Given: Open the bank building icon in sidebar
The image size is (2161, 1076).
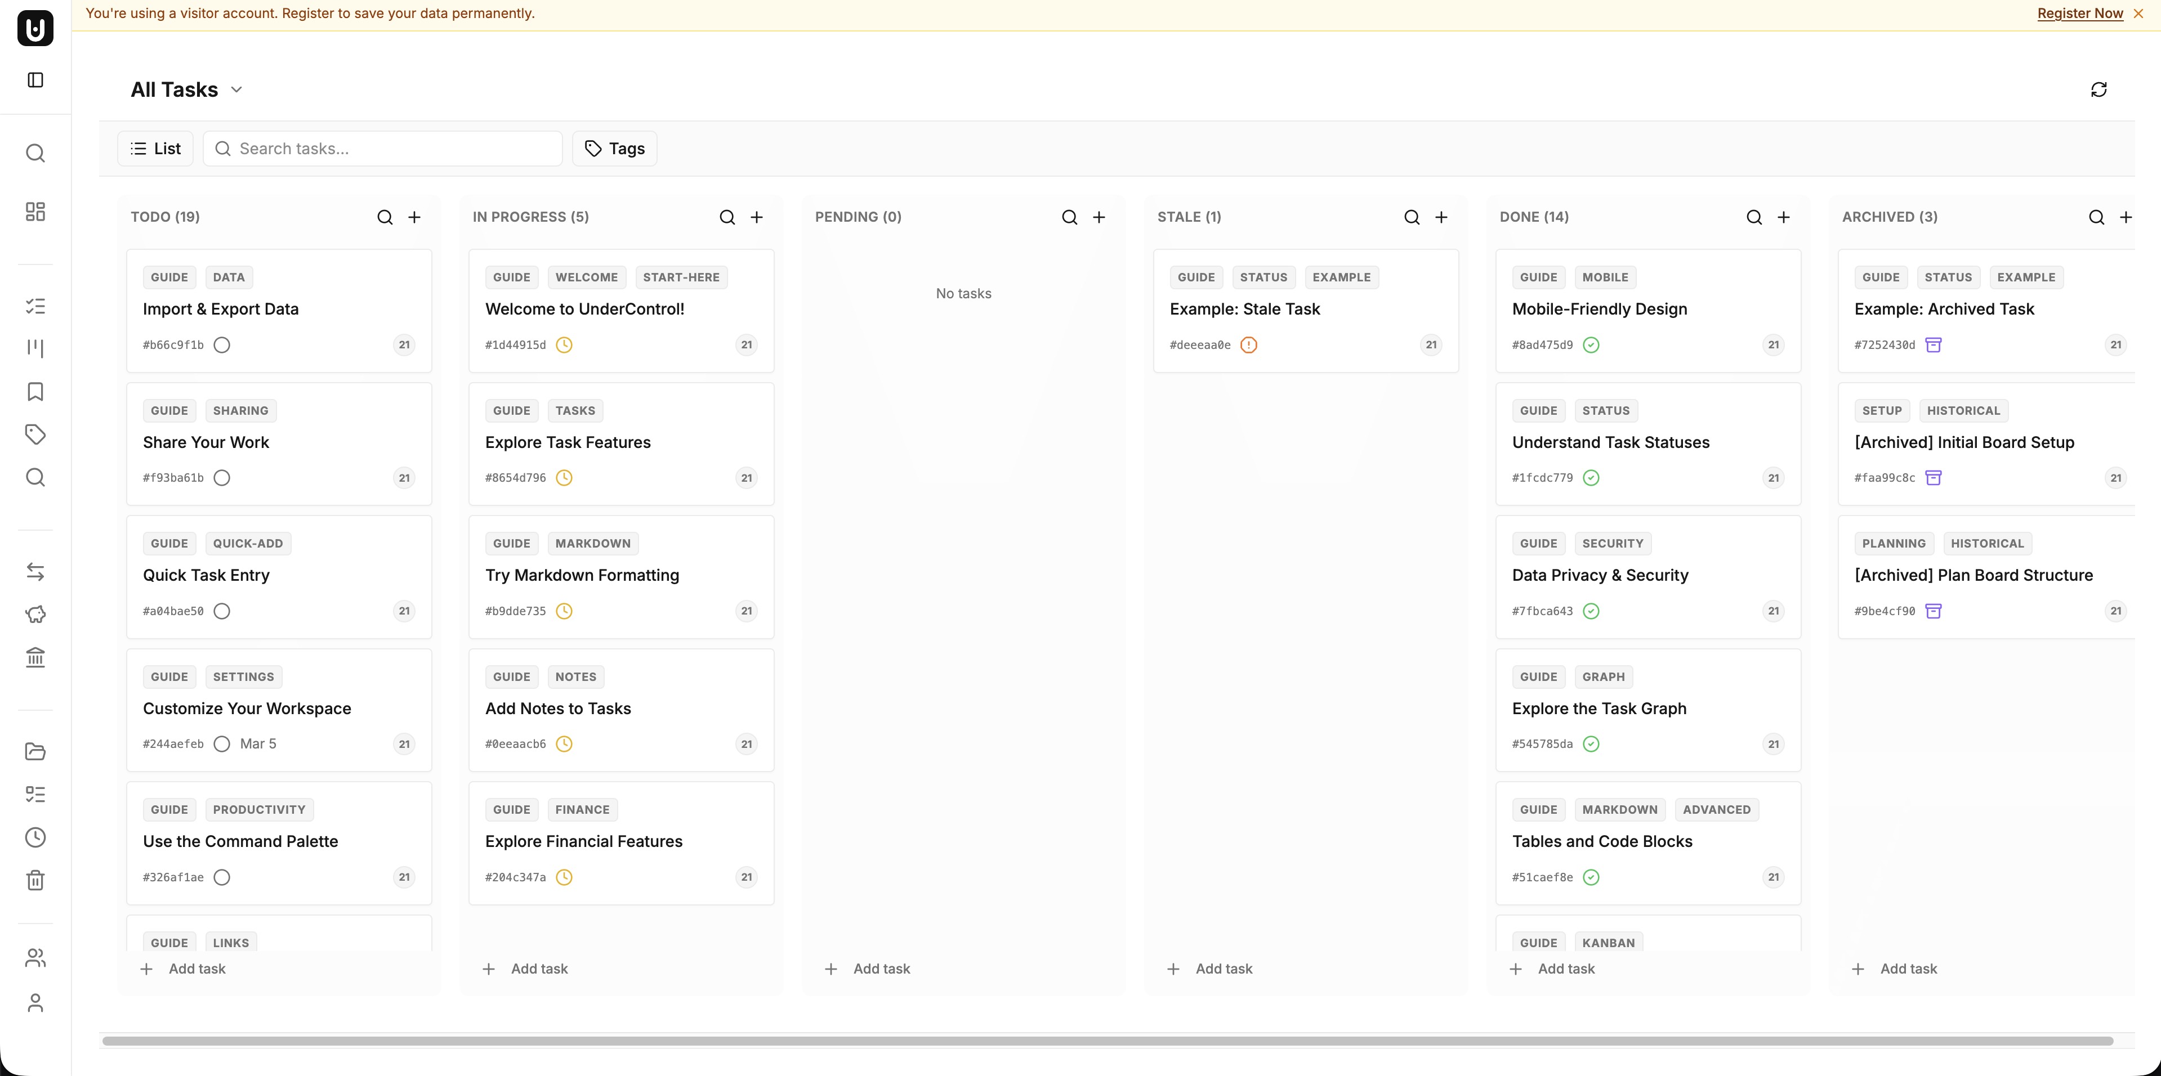Looking at the screenshot, I should (35, 657).
